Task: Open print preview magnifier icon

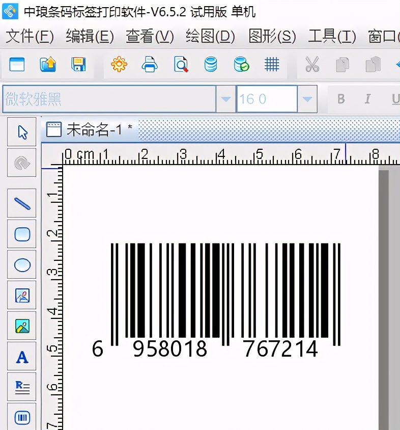Action: coord(181,64)
